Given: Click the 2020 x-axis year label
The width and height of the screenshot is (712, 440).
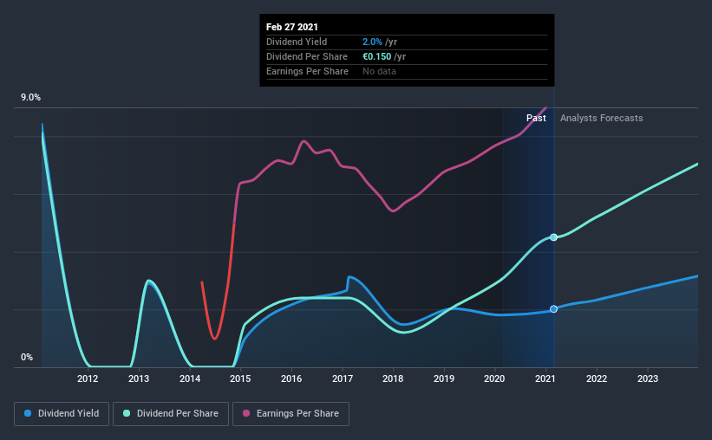Looking at the screenshot, I should coord(494,379).
